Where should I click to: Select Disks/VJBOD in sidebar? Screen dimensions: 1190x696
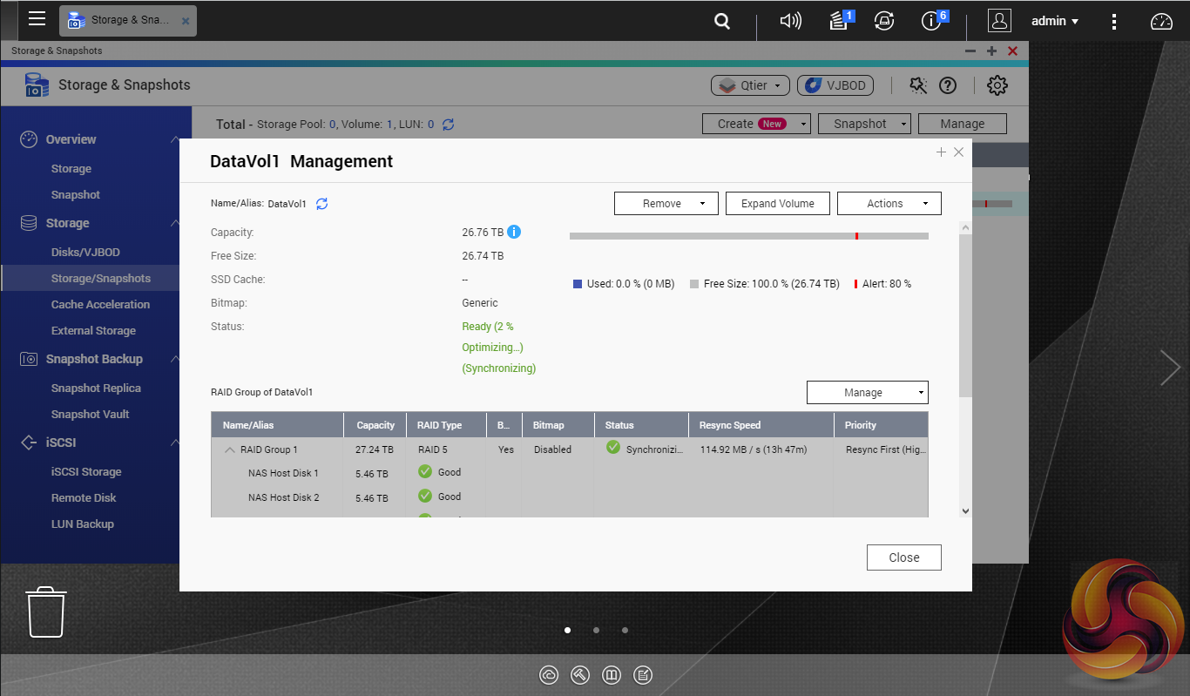coord(85,253)
